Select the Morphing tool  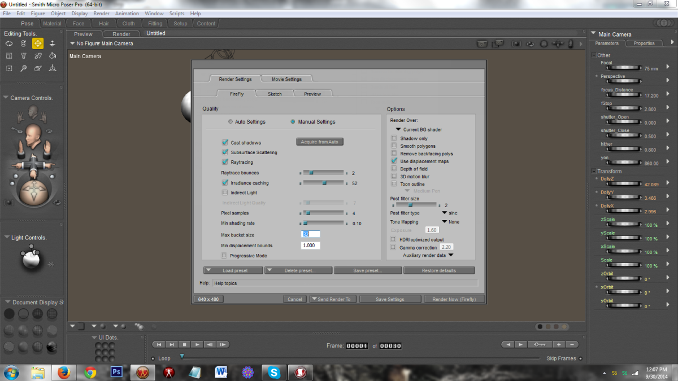click(x=38, y=68)
